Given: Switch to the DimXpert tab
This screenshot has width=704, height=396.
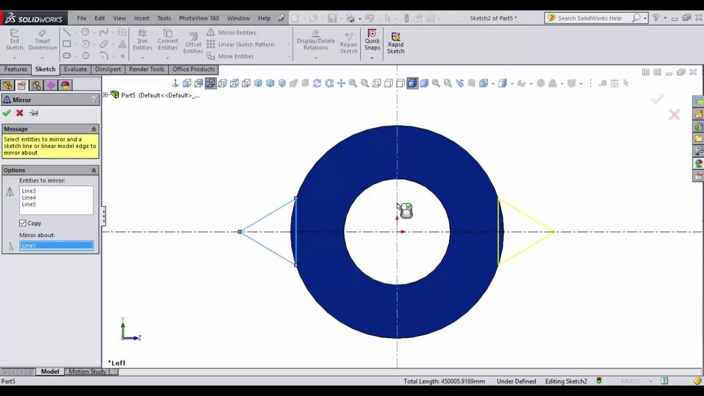Looking at the screenshot, I should click(108, 69).
